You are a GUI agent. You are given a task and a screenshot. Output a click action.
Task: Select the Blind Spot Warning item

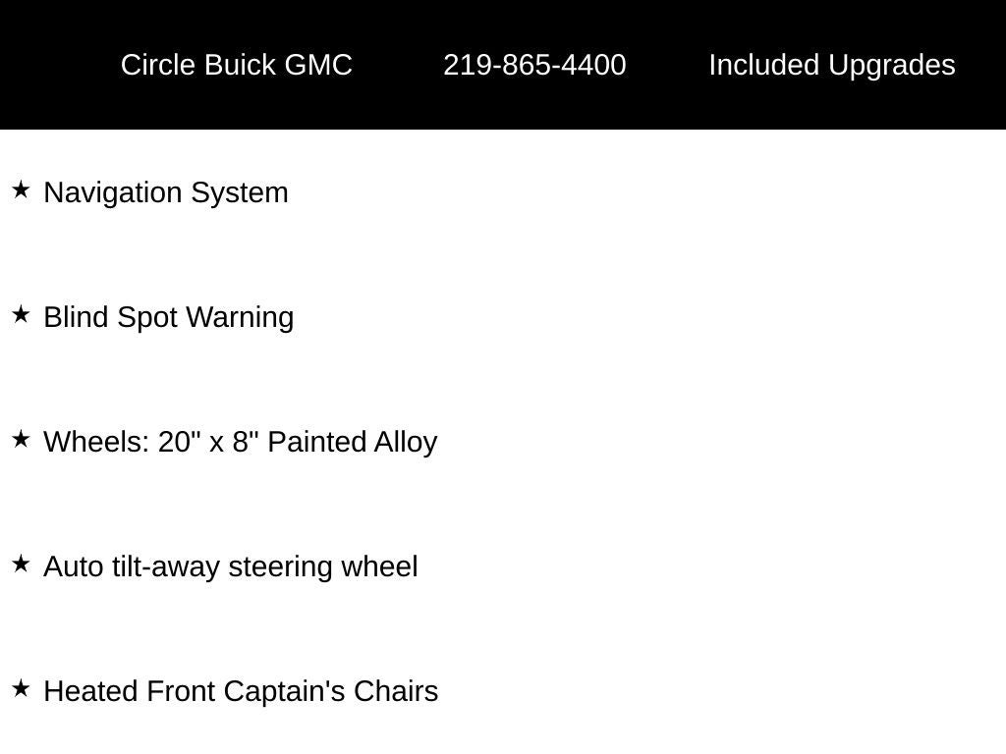click(x=169, y=317)
